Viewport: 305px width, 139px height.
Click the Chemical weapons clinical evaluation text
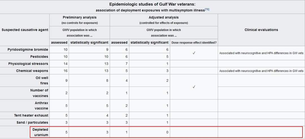coord(261,71)
